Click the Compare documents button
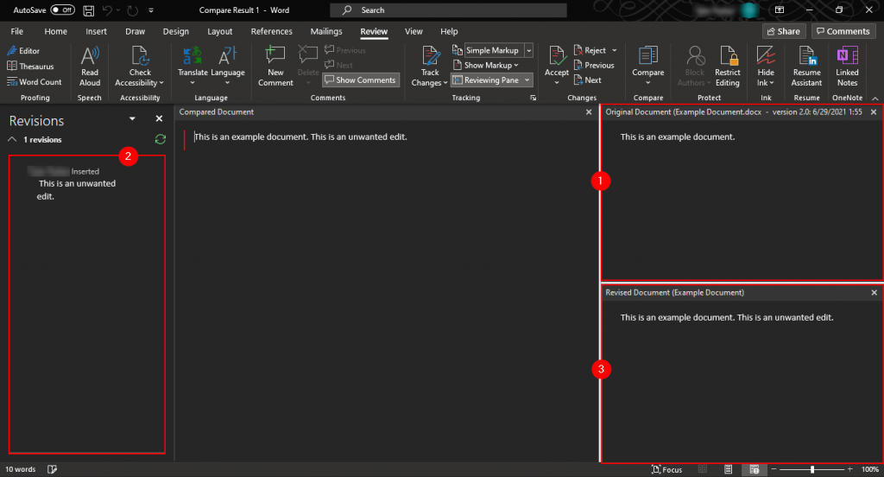The height and width of the screenshot is (477, 884). pos(647,67)
